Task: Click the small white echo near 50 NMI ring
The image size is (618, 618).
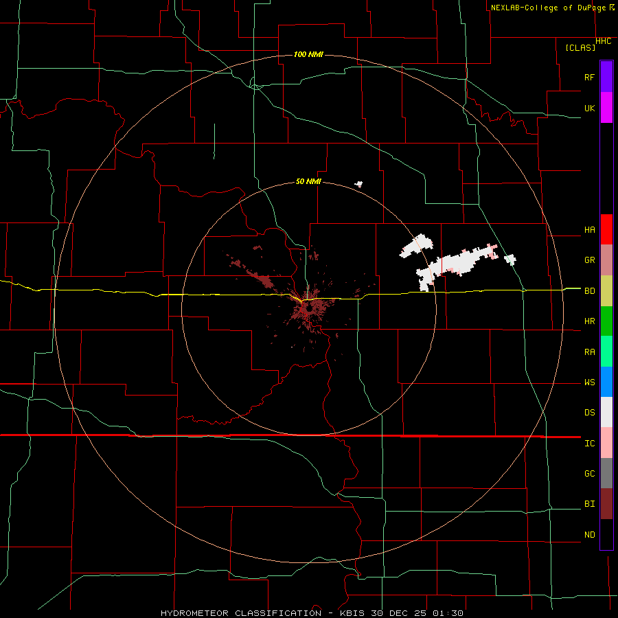Action: coord(358,183)
